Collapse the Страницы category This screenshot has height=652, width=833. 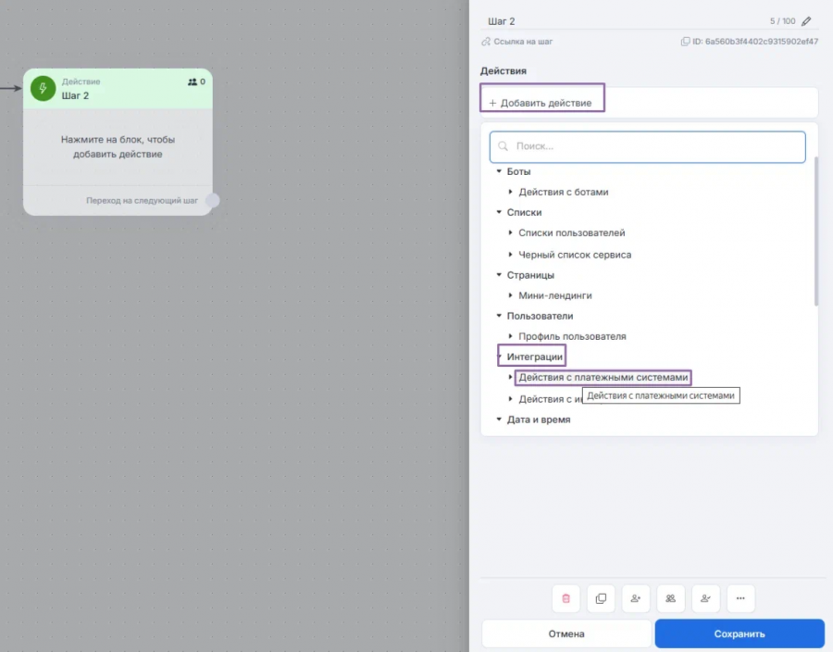click(x=499, y=275)
